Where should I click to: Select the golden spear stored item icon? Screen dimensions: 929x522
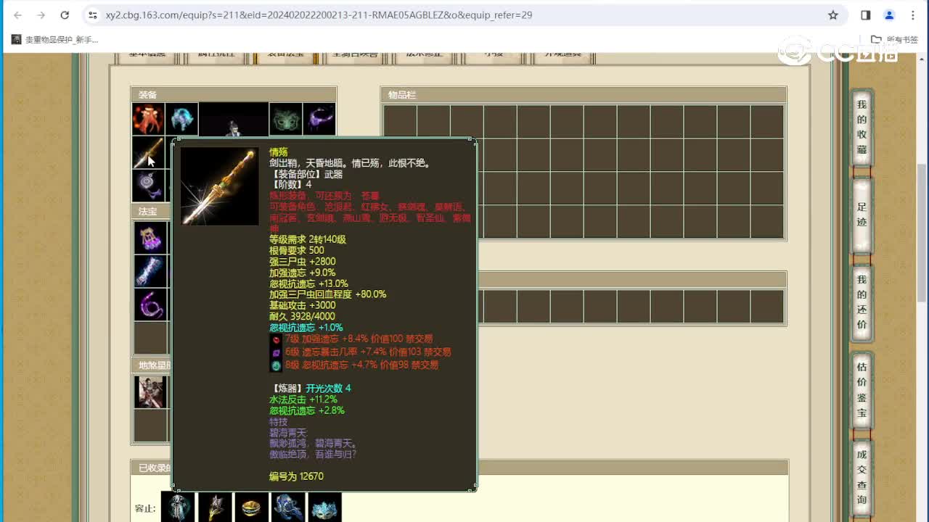coord(215,507)
